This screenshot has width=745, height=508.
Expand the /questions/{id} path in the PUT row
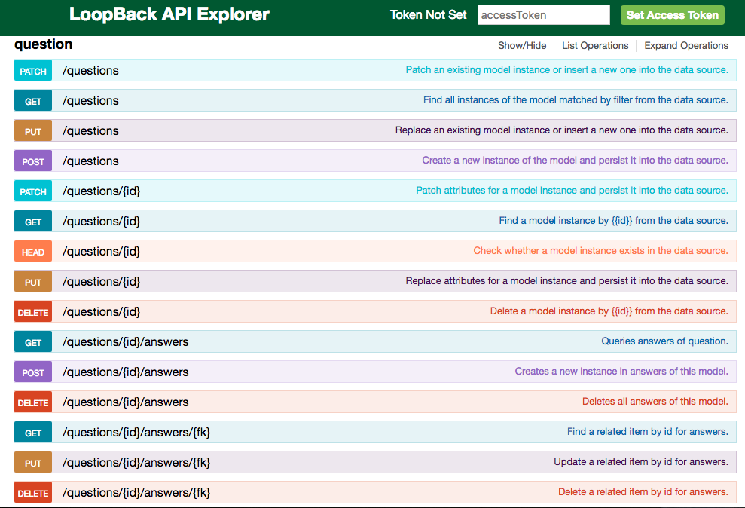pos(101,281)
